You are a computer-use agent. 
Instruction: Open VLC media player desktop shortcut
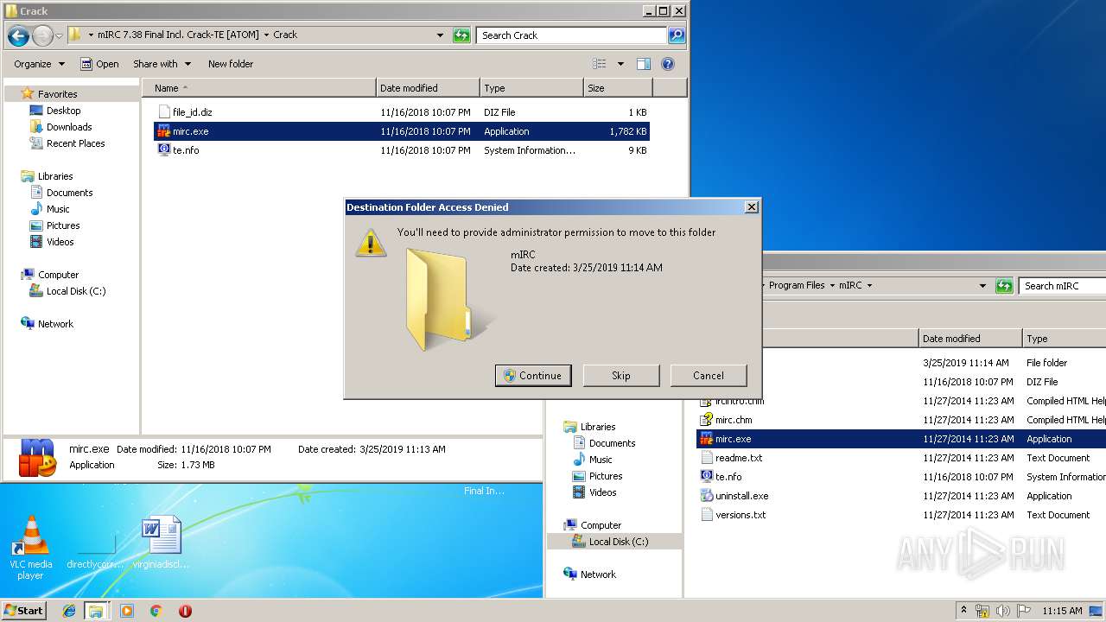(30, 548)
